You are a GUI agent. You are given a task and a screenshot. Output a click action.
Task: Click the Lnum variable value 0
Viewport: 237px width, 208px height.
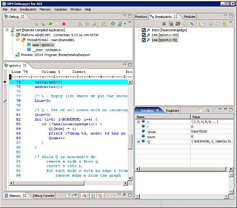tap(192, 137)
